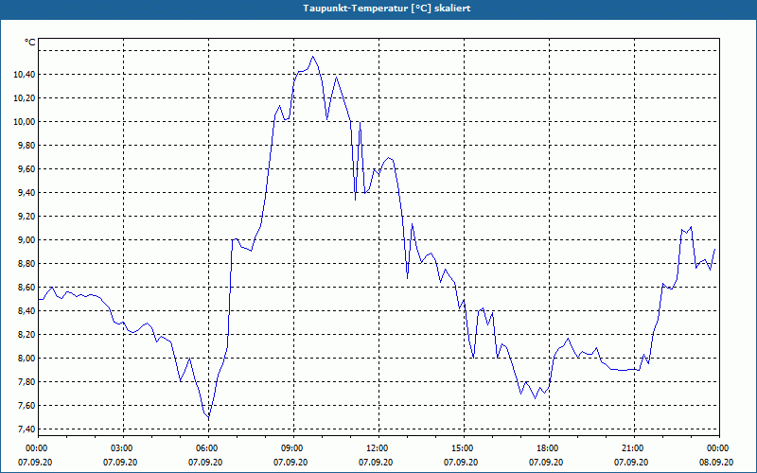Click the '°C' unit label on the axis
The height and width of the screenshot is (473, 757).
pos(30,43)
